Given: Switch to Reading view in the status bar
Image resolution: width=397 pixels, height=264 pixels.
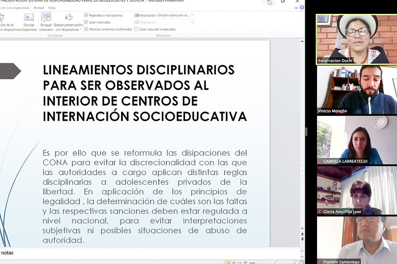Looking at the screenshot, I should coord(239,263).
